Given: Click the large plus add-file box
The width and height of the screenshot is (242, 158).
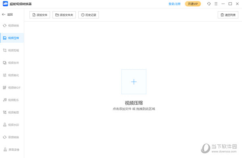Looking at the screenshot, I should click(x=134, y=82).
